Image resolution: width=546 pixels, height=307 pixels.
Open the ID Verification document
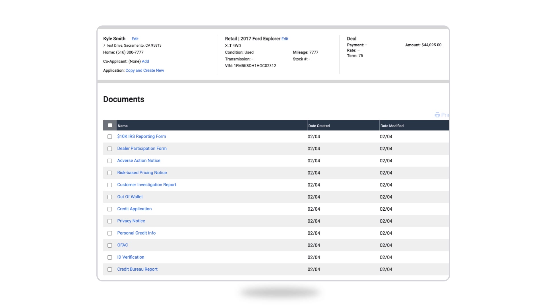(x=131, y=257)
